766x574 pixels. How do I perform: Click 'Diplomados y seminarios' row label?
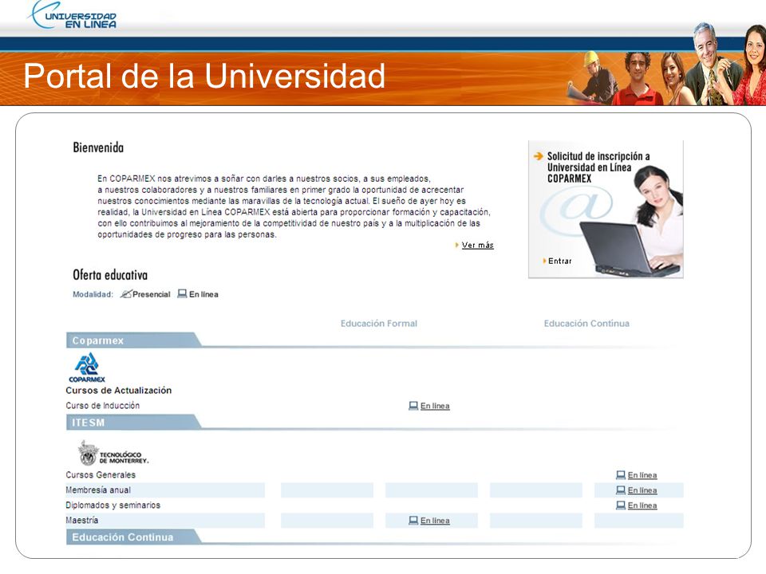pos(113,505)
